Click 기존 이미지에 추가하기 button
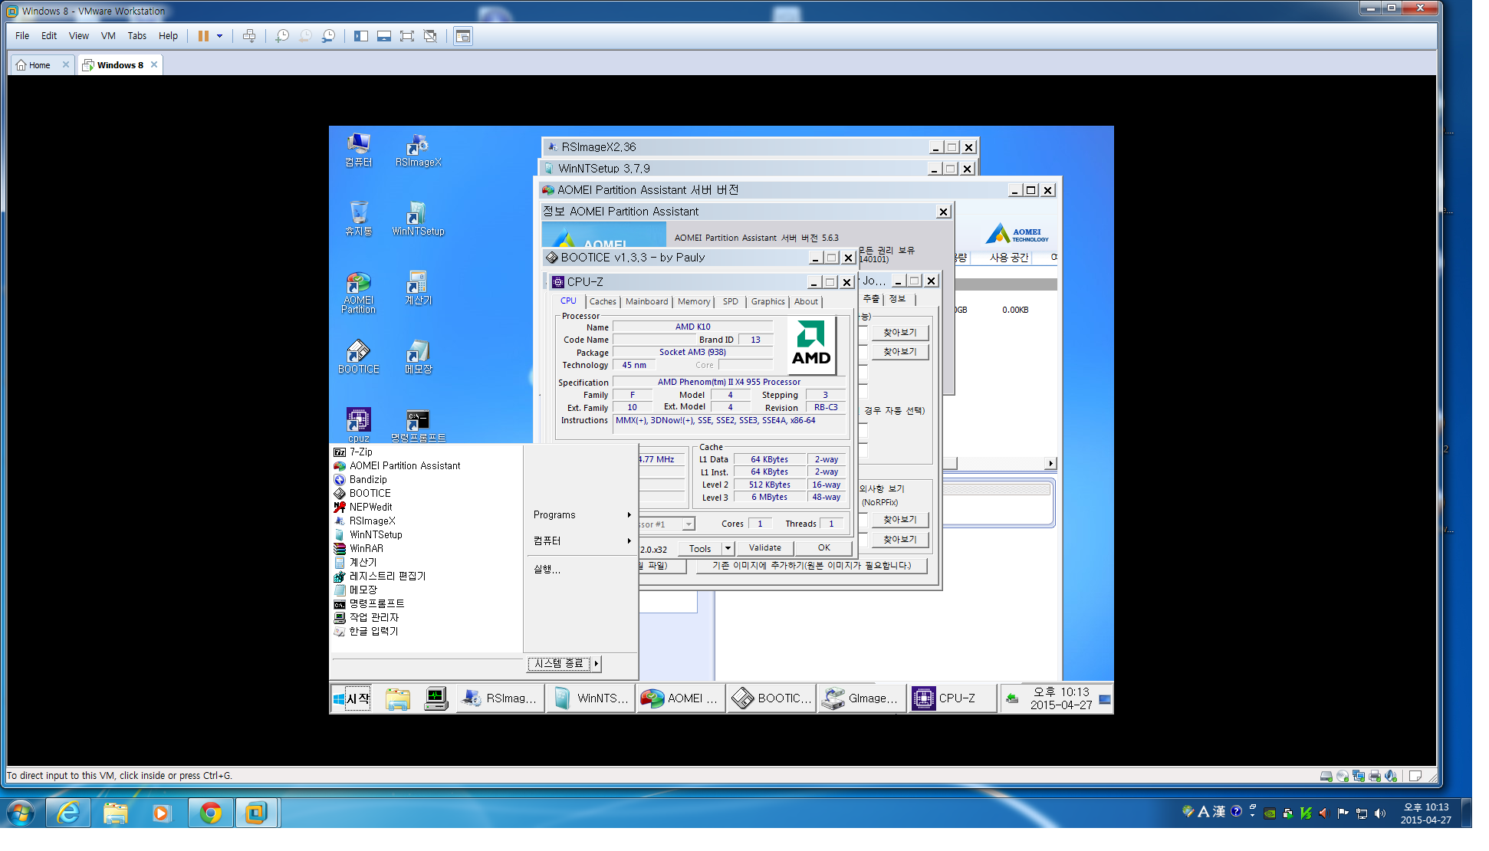This screenshot has width=1489, height=851. 811,566
